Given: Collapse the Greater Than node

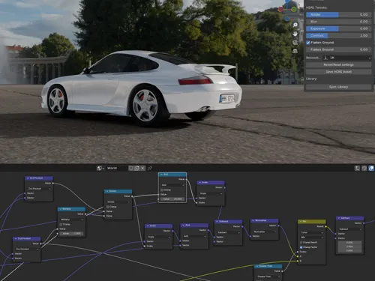Looking at the screenshot, I should tap(256, 266).
